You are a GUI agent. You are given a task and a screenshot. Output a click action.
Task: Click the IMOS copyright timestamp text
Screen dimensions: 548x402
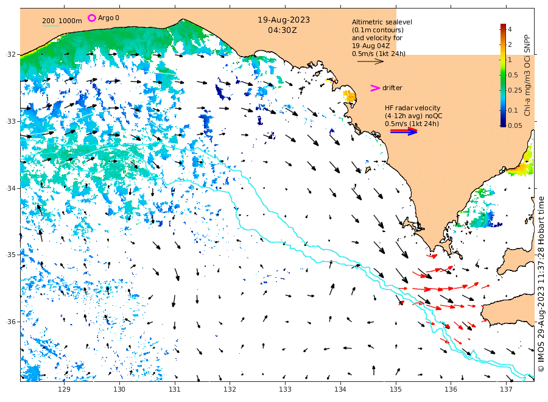pos(541,284)
